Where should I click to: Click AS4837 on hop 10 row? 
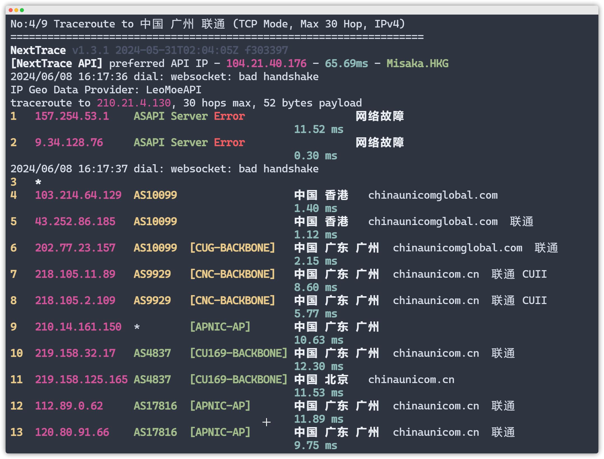(x=152, y=353)
